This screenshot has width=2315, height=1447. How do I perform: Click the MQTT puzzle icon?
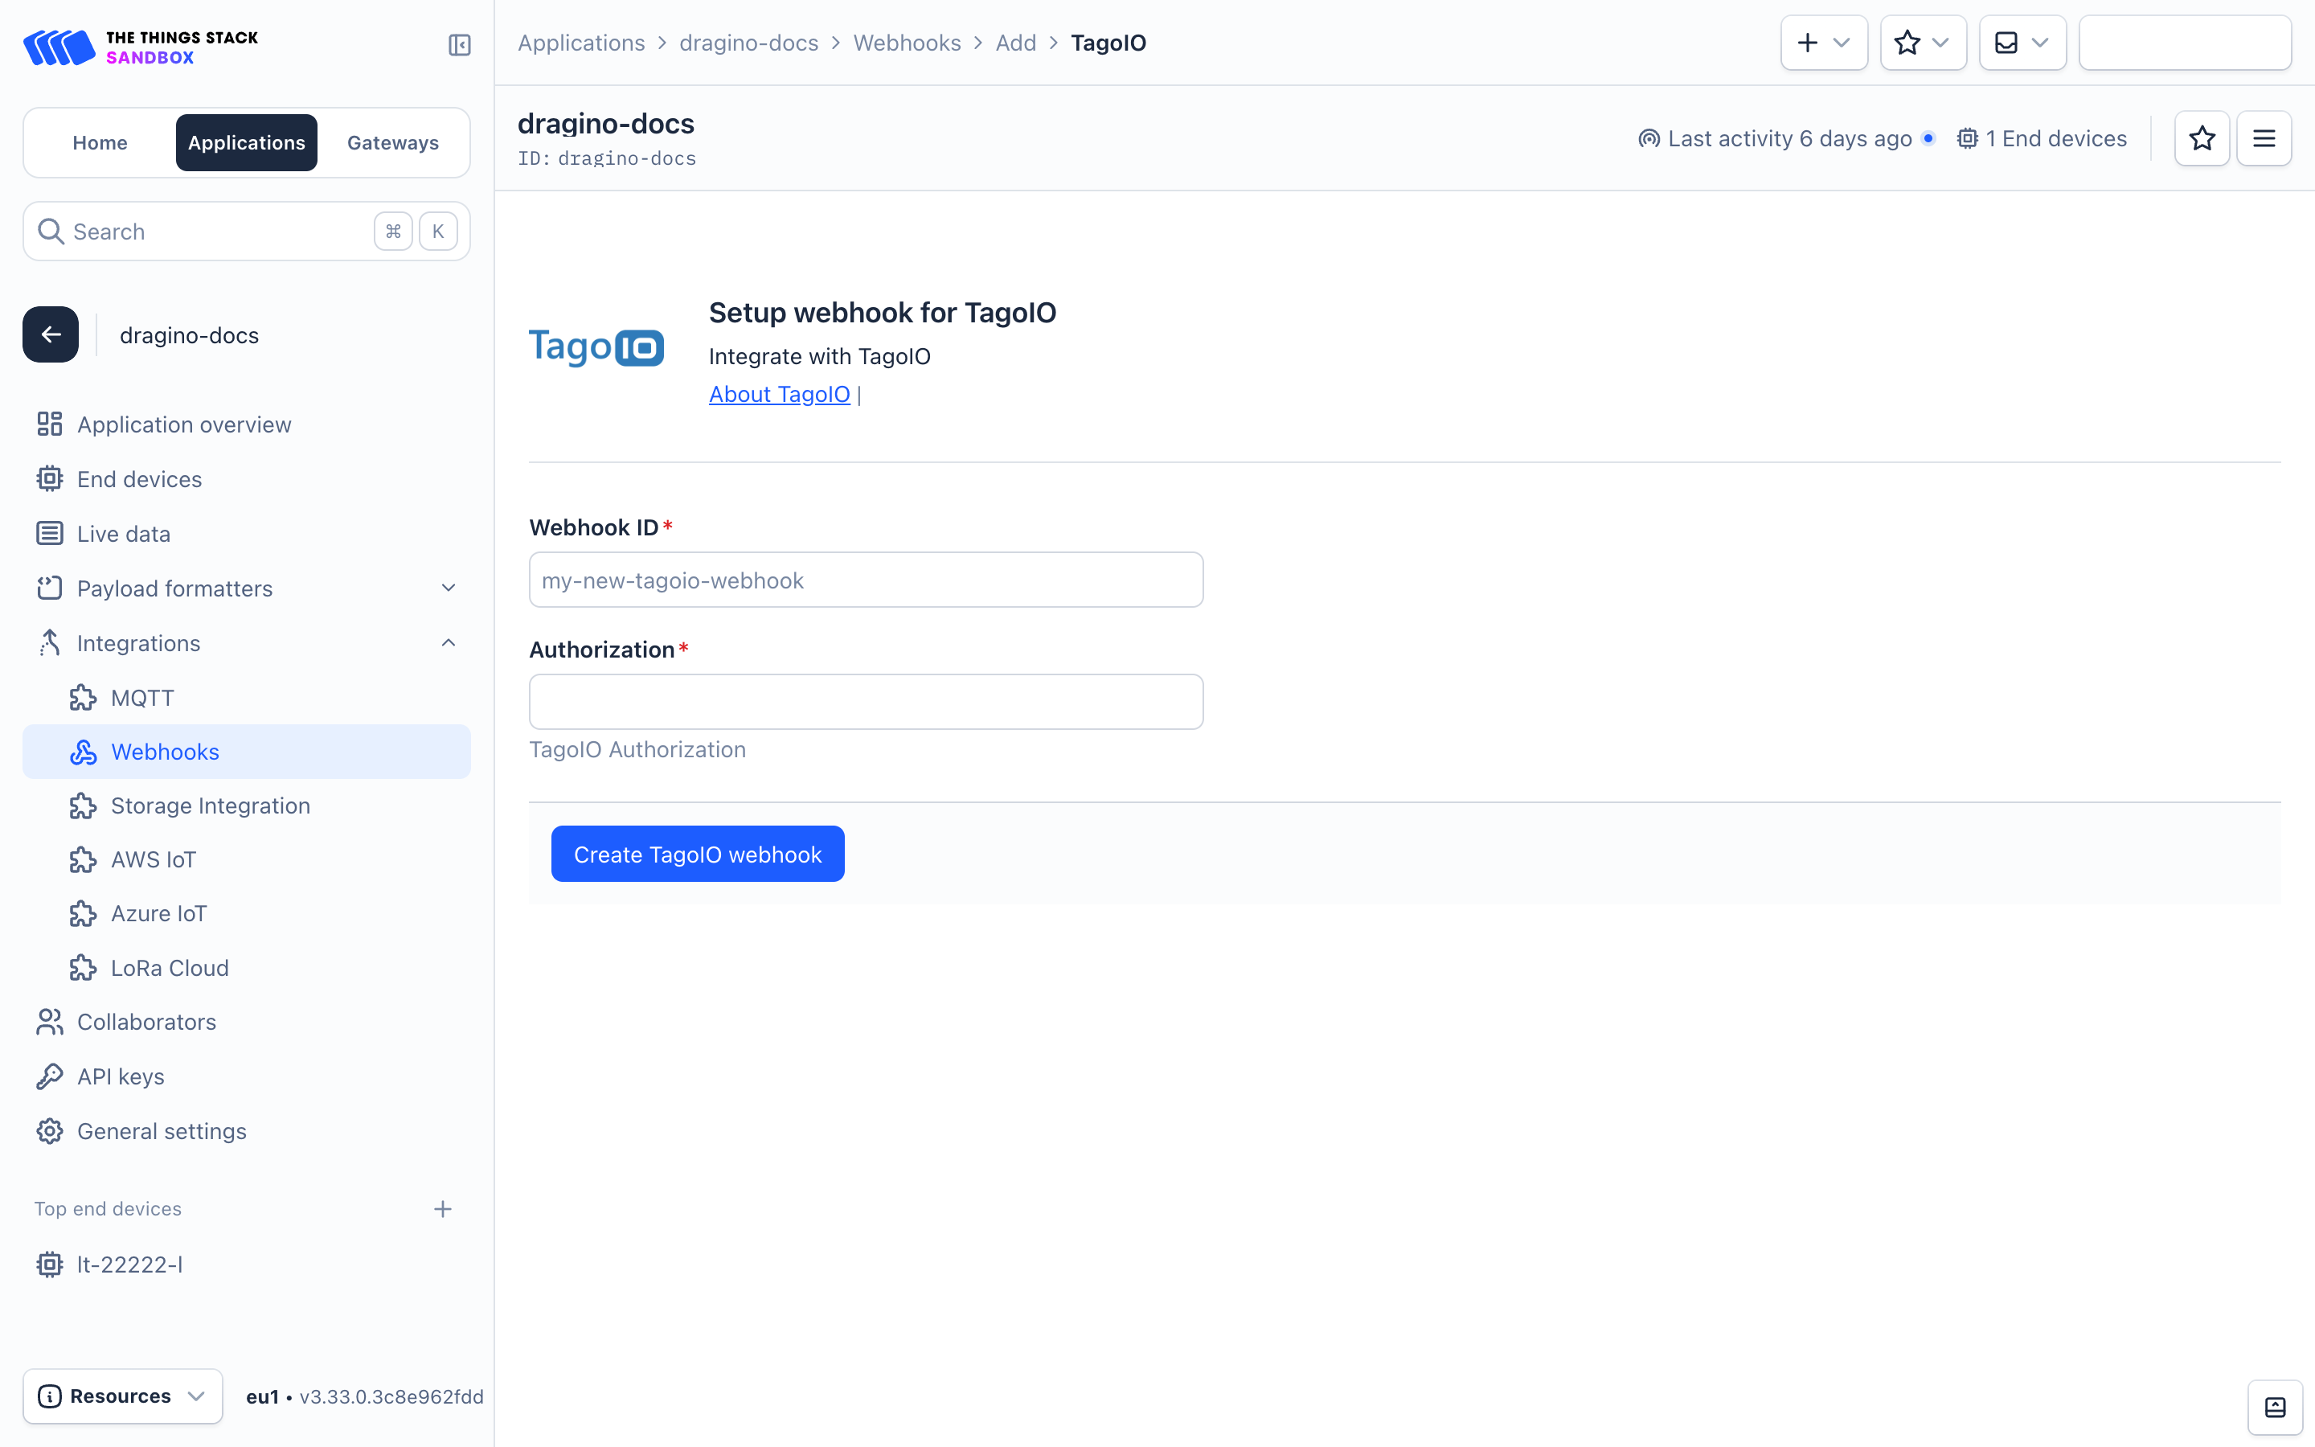(x=84, y=698)
